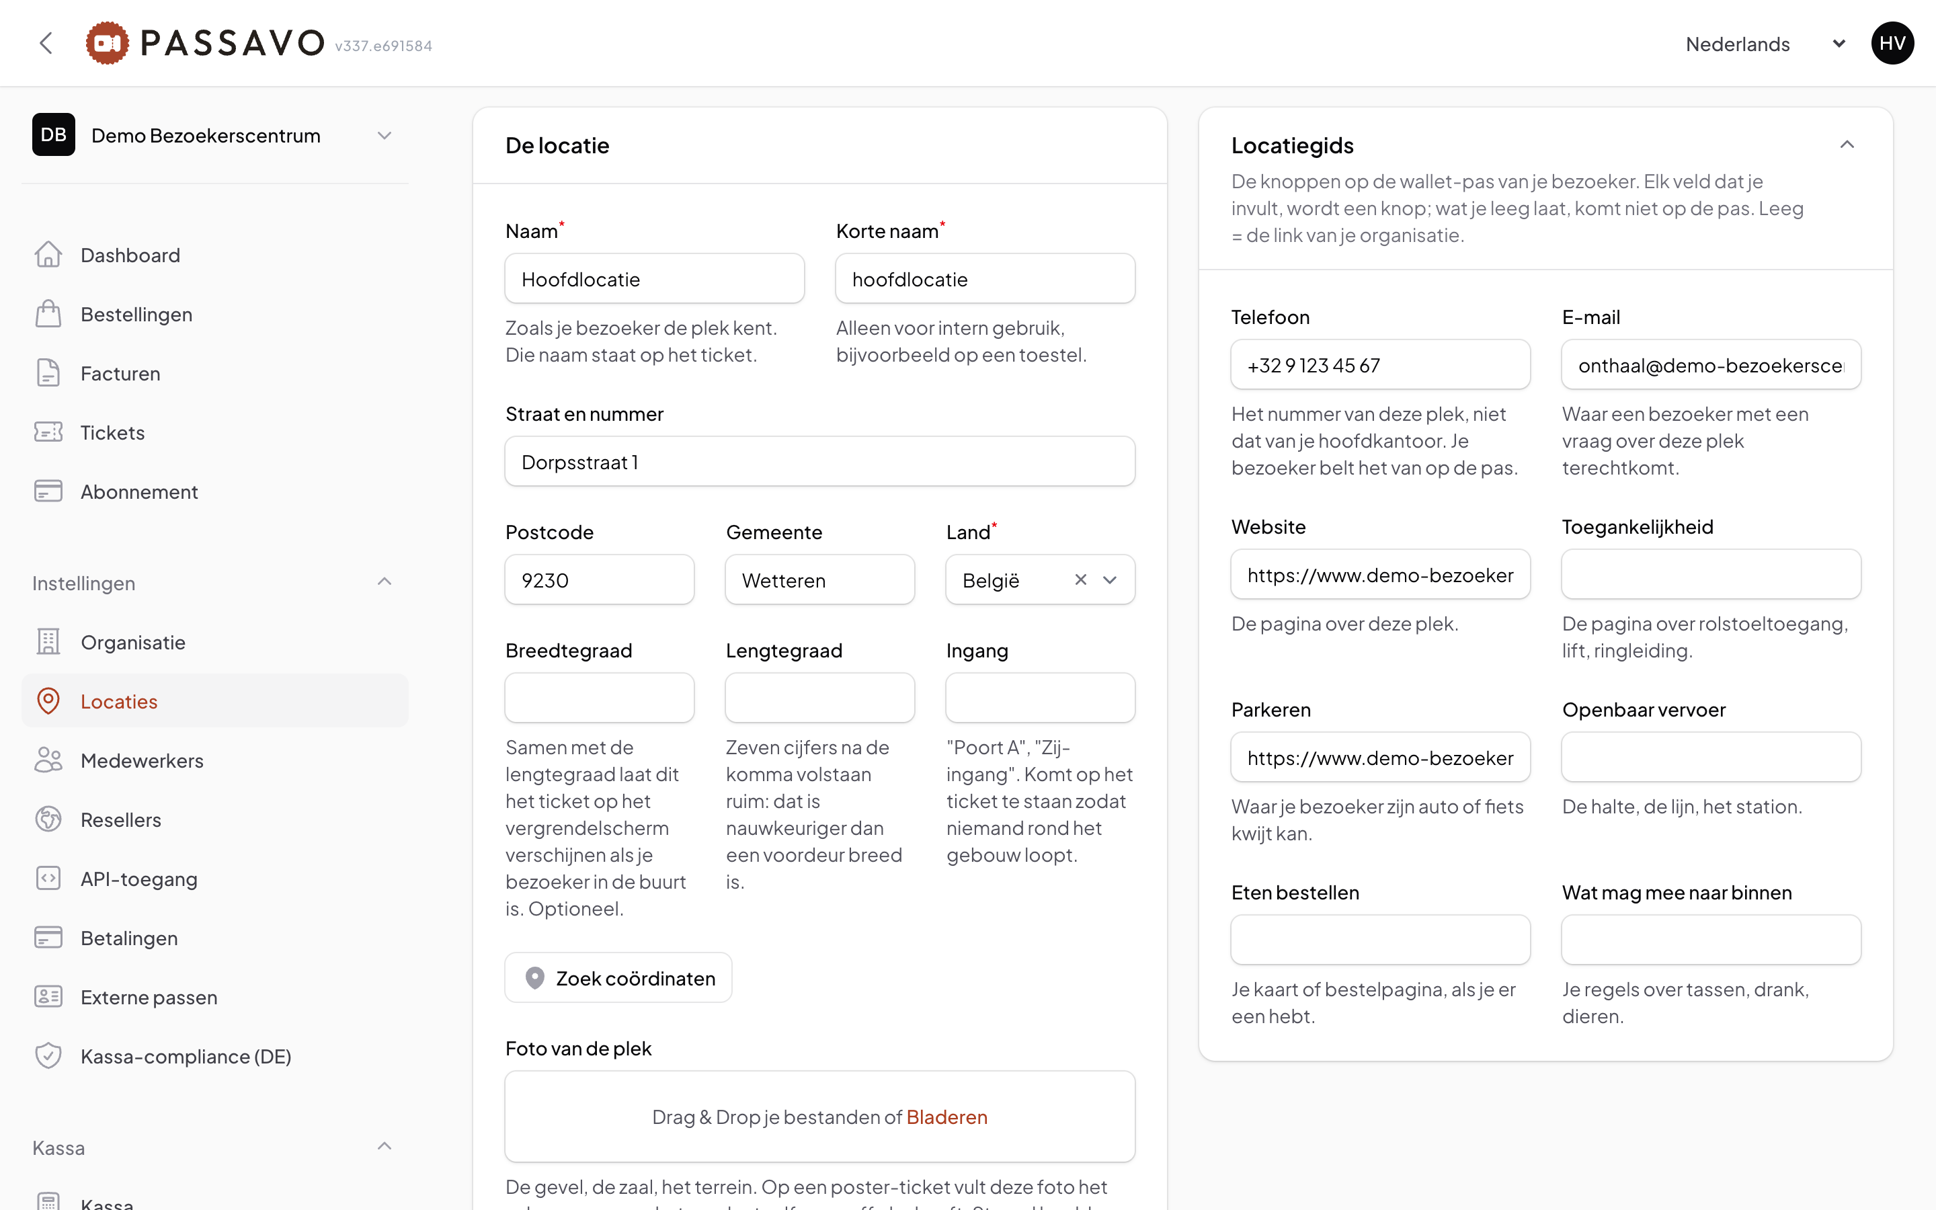1936x1210 pixels.
Task: Click the De locatie heading
Action: point(557,146)
